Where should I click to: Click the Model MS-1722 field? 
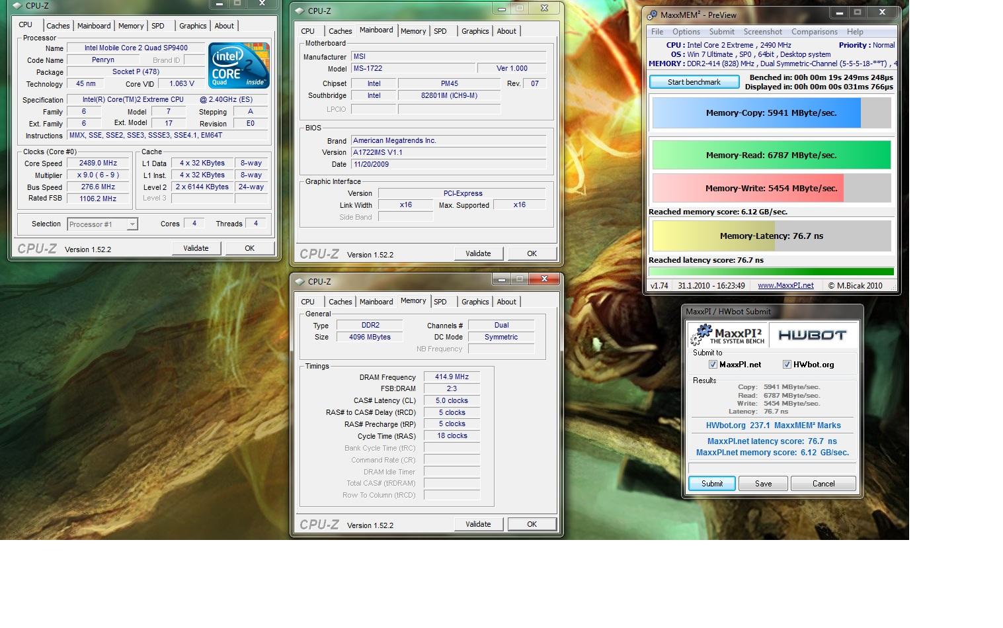click(x=413, y=69)
